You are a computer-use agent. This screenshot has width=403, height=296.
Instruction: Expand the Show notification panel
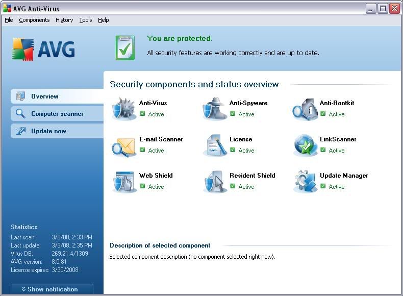(53, 289)
